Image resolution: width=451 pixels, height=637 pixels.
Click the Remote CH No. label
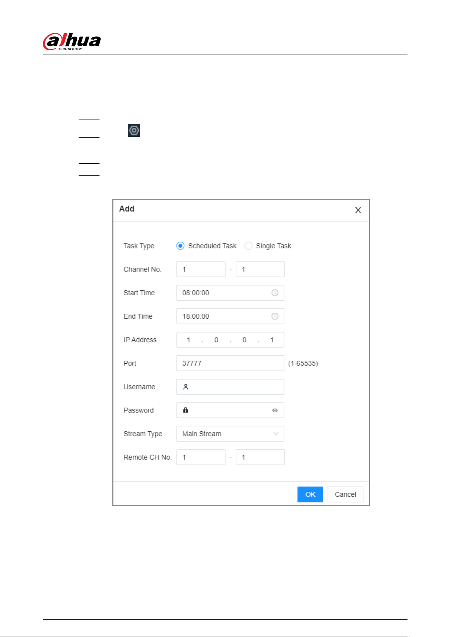[x=148, y=457]
